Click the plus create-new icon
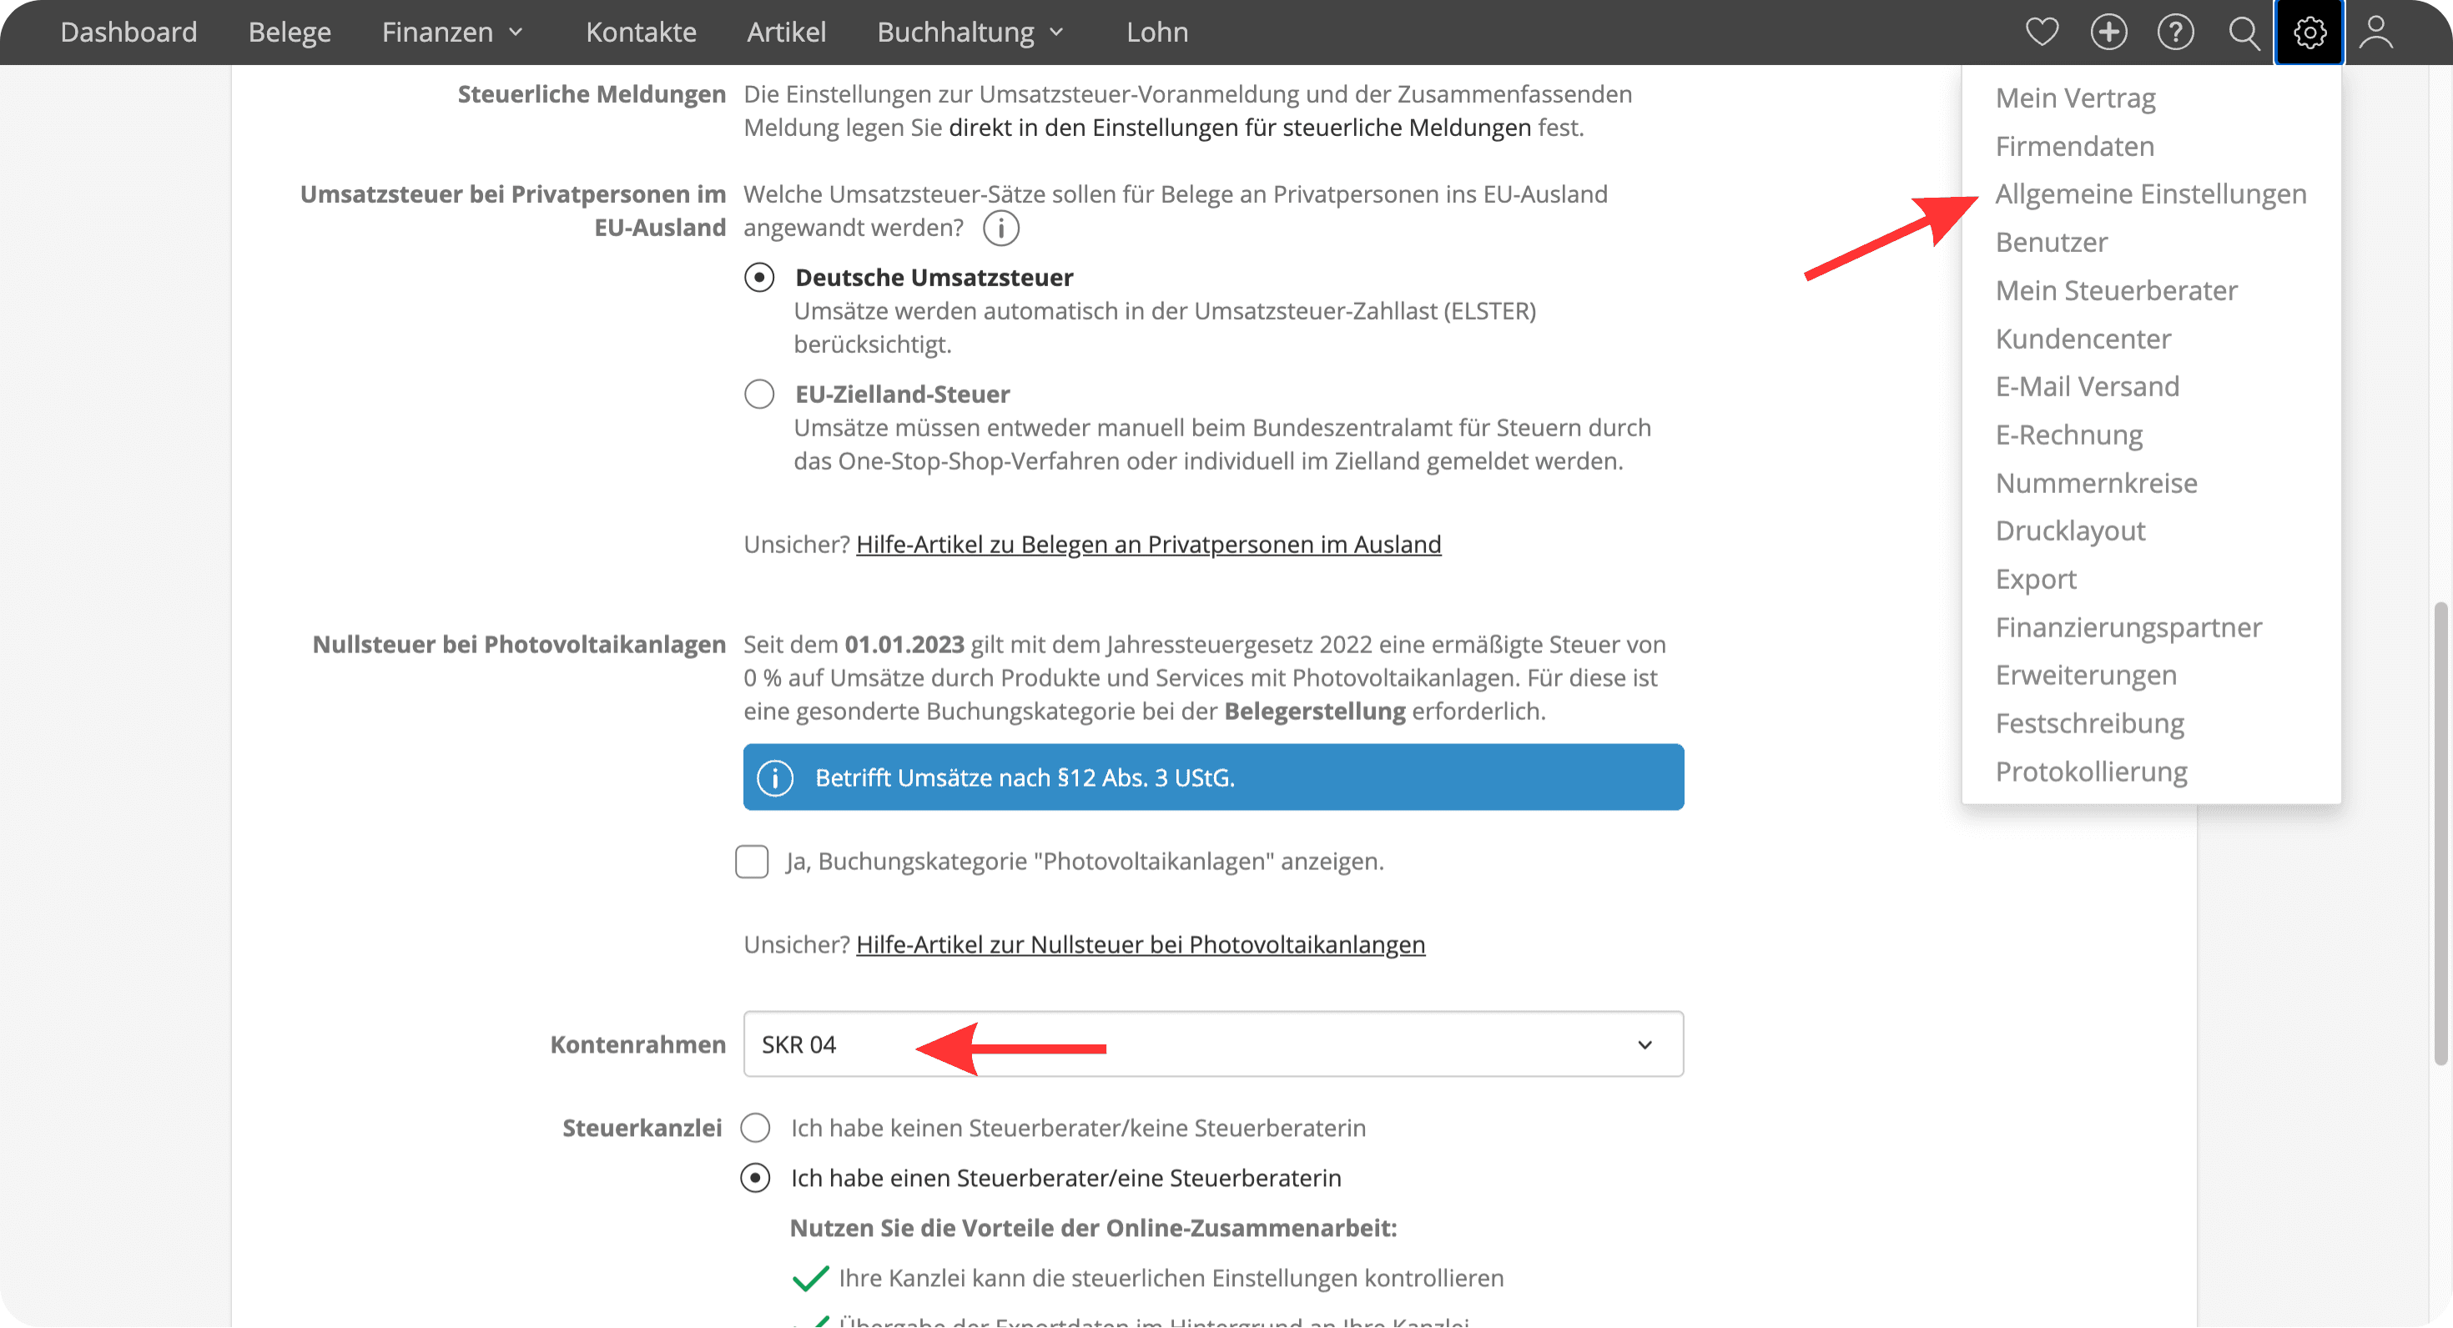The height and width of the screenshot is (1328, 2453). [x=2108, y=33]
